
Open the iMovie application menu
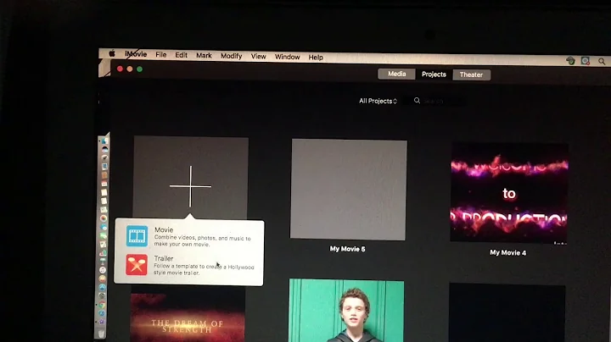click(136, 54)
